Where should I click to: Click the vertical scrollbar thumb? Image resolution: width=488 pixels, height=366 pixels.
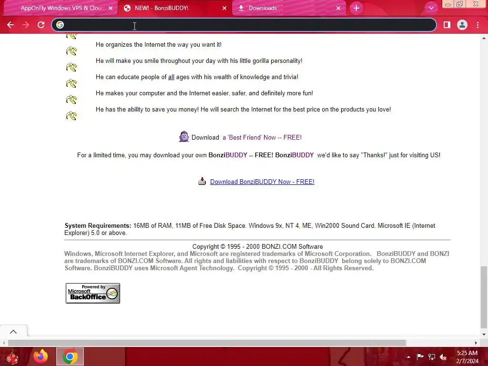pos(484,297)
